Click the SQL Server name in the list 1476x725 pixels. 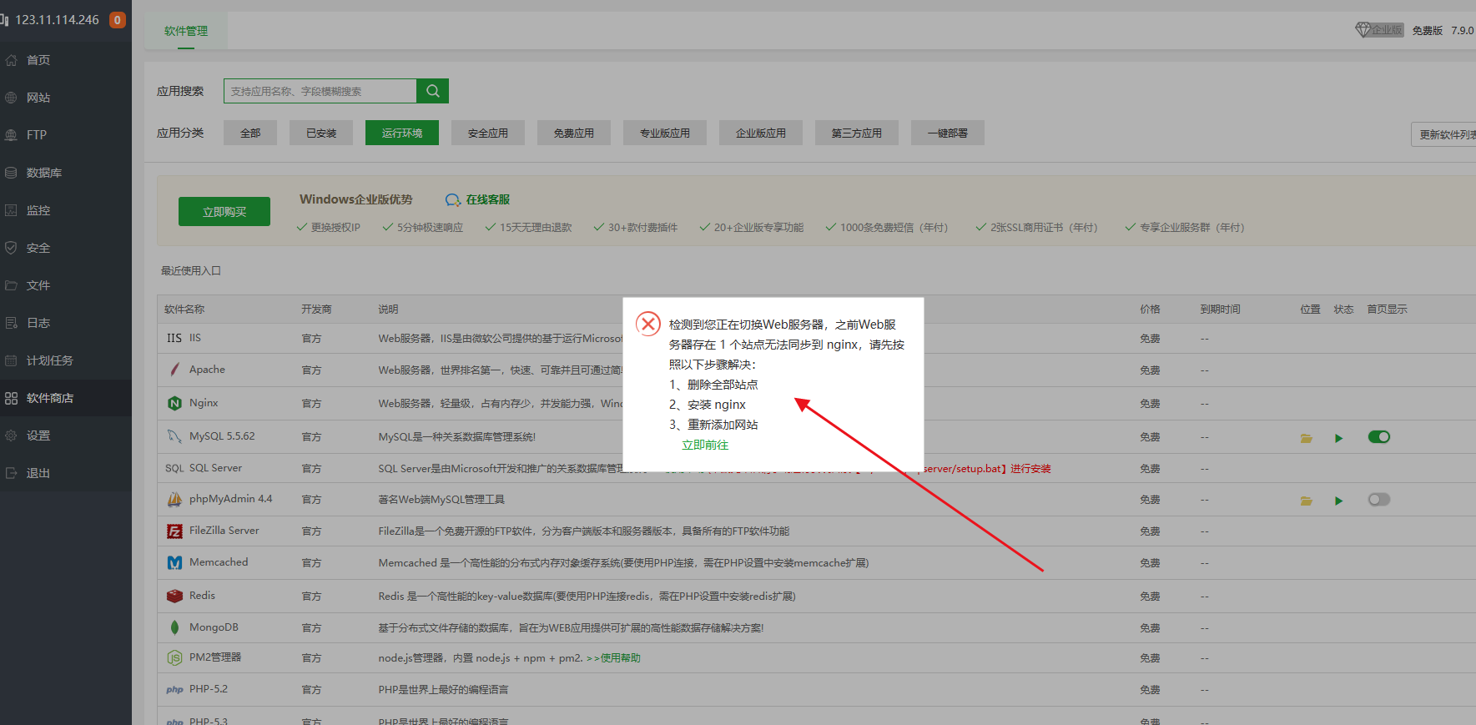point(215,468)
